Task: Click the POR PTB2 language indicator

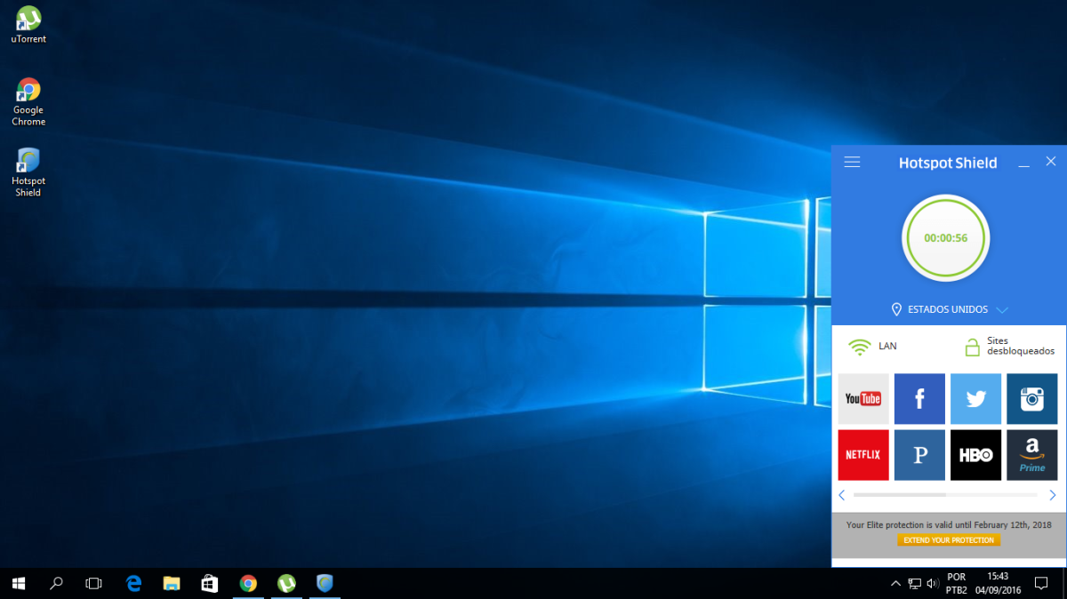Action: click(957, 584)
